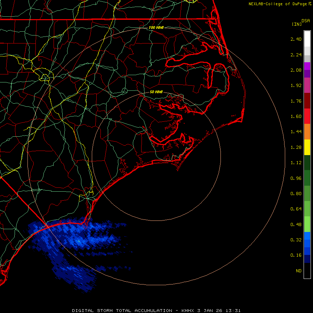
Task: Click the DSA product label
Action: (306, 21)
